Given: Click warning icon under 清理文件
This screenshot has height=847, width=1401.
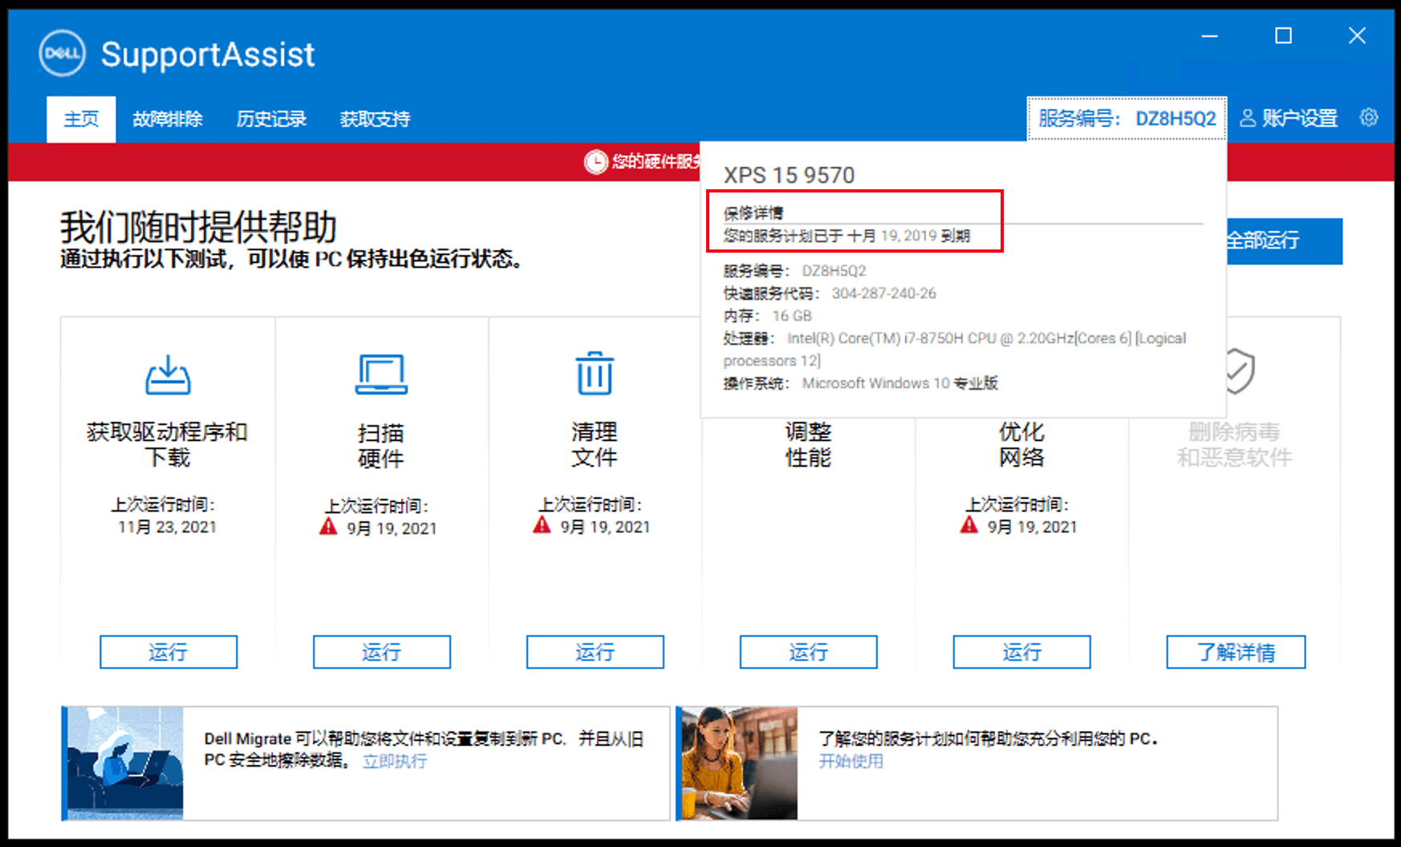Looking at the screenshot, I should click(x=542, y=525).
